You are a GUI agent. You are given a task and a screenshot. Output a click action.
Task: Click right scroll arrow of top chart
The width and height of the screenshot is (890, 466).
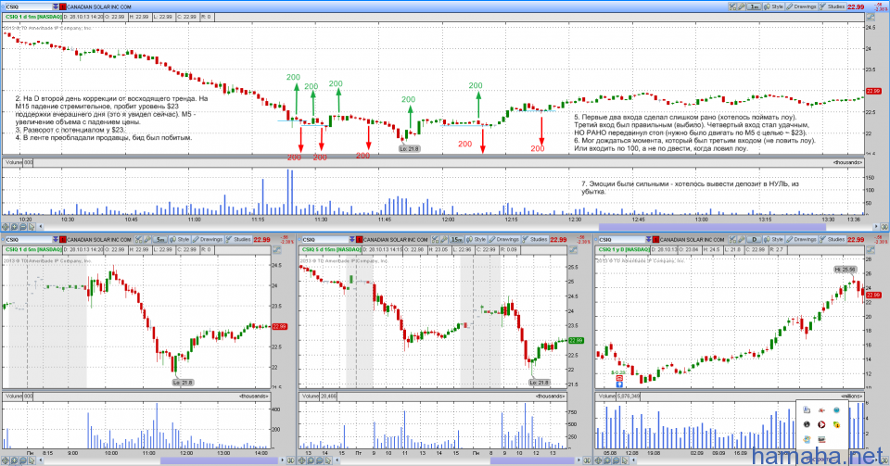[874, 227]
